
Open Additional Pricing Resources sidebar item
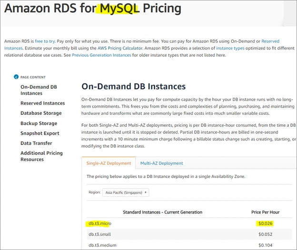pos(41,156)
